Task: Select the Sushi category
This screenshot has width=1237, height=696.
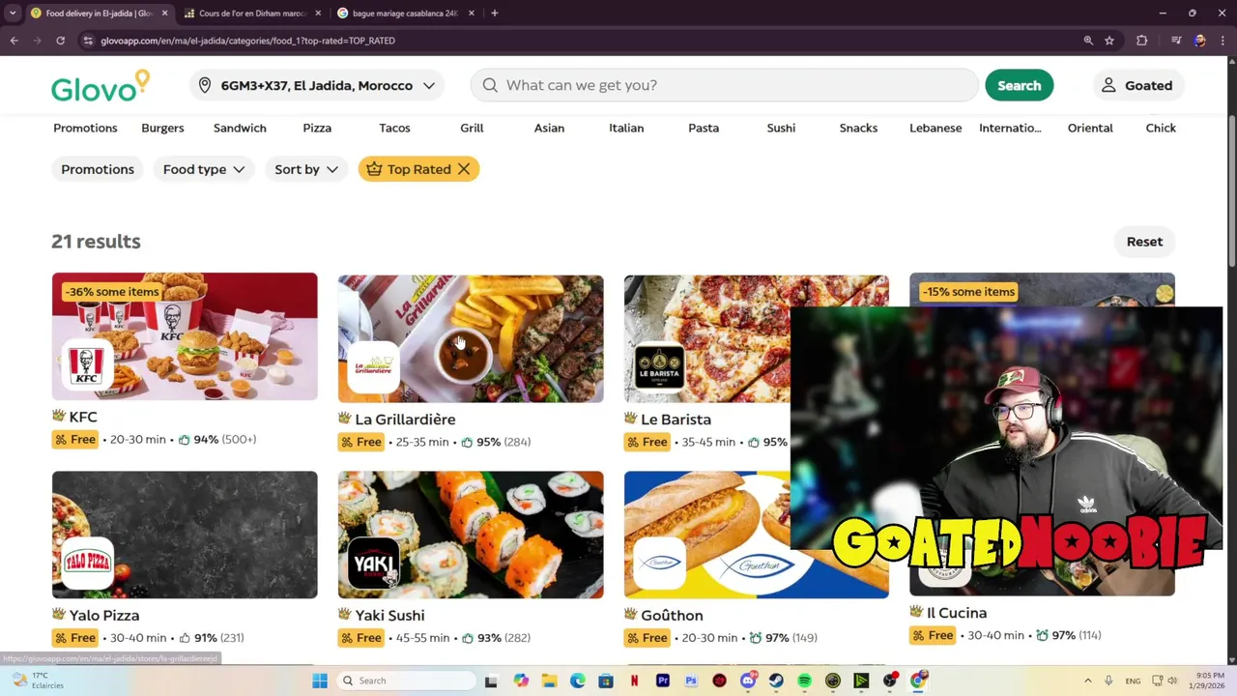Action: point(781,128)
